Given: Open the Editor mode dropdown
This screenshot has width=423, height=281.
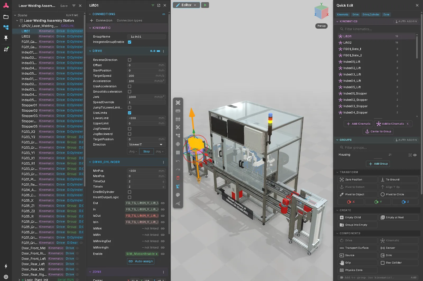Looking at the screenshot, I should coord(186,5).
